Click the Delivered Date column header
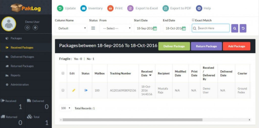Image resolution: width=259 pixels, height=128 pixels. 226,73
